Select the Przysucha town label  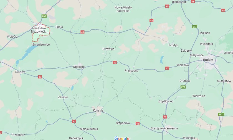[x=131, y=71]
